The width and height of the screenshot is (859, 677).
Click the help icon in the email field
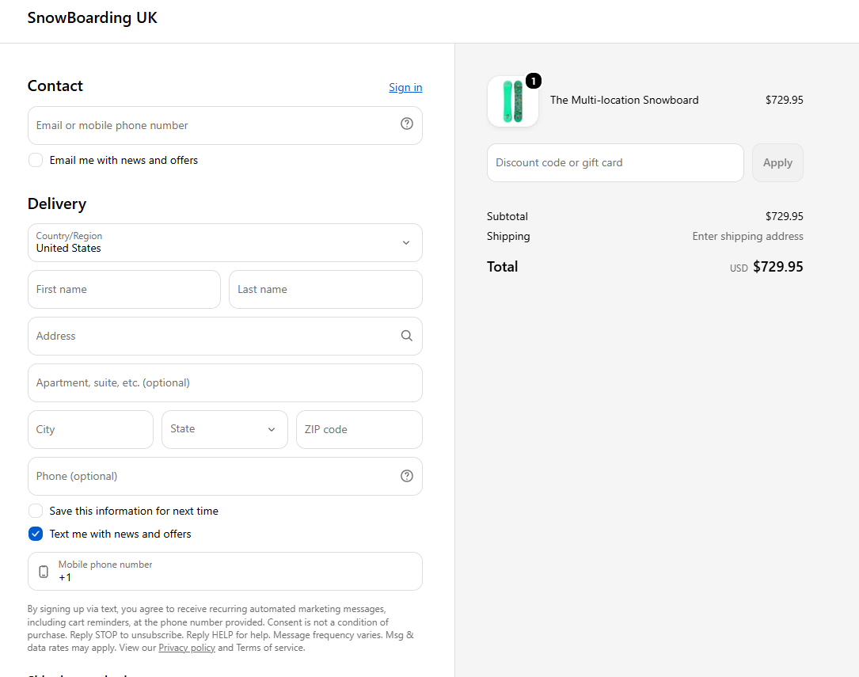[406, 124]
